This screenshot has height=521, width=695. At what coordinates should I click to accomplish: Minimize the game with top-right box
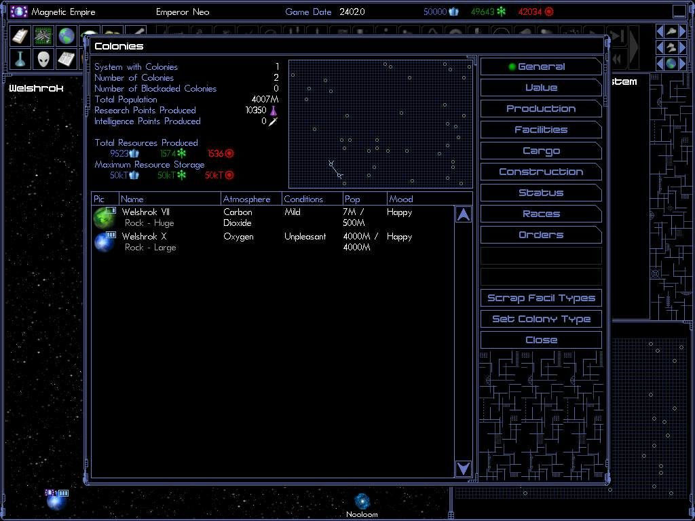click(679, 12)
